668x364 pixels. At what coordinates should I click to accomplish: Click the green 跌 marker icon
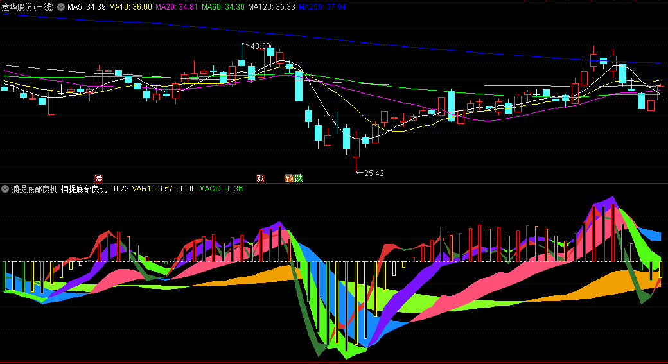coord(299,178)
